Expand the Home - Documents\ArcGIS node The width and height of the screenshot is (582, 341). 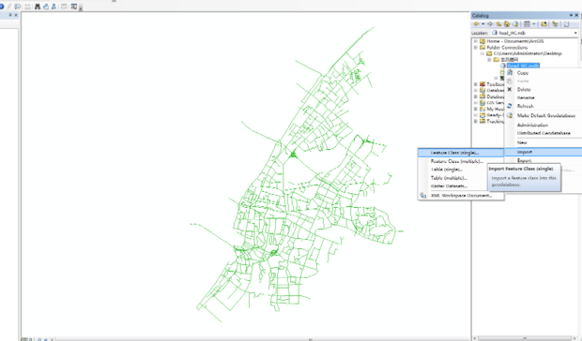pos(476,41)
